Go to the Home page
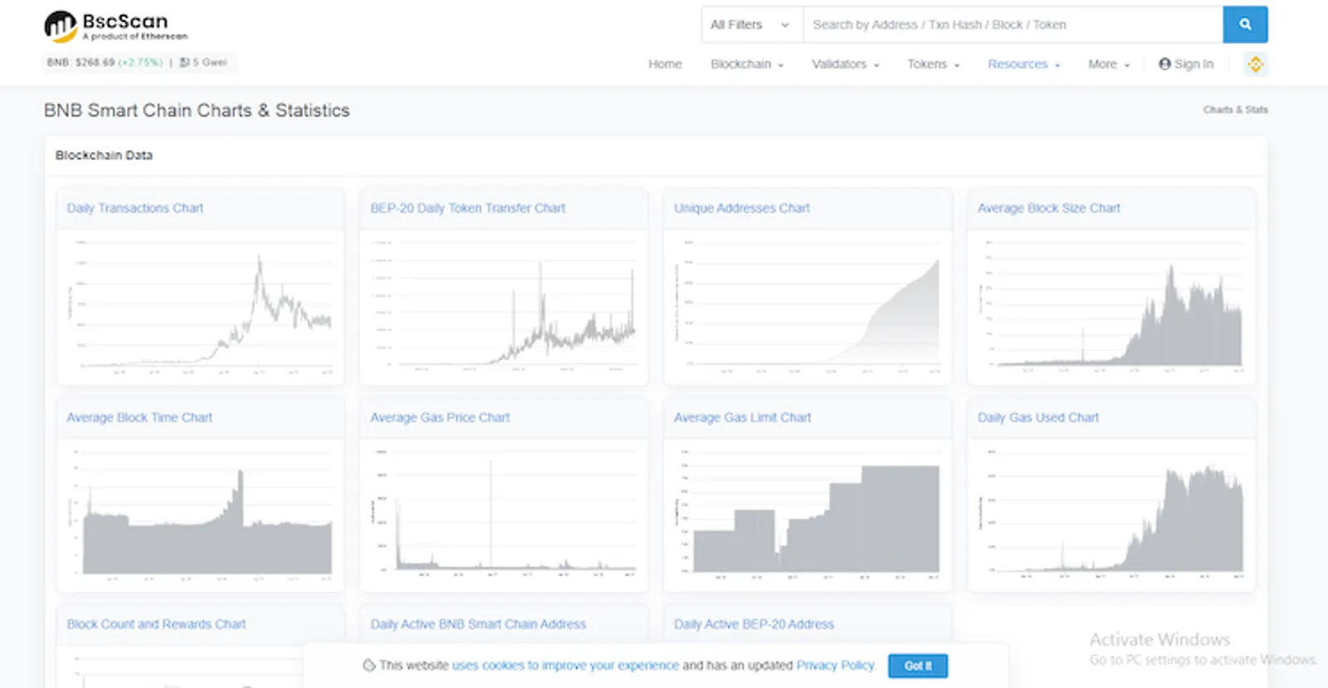 [665, 64]
